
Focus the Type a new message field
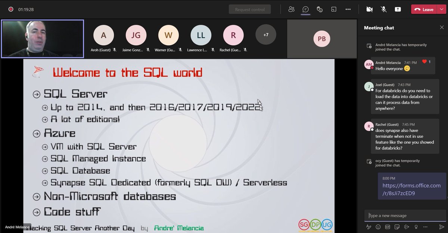[x=405, y=216]
